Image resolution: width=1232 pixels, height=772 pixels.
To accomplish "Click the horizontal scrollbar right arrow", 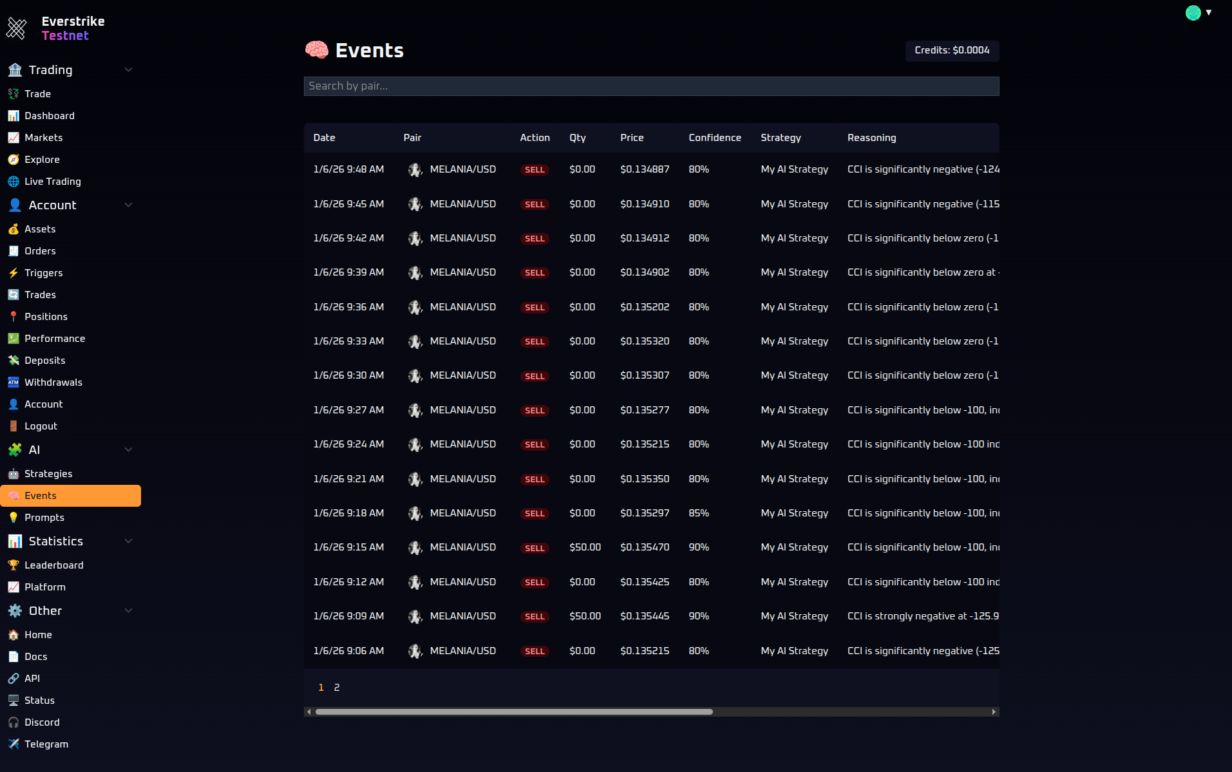I will 994,711.
